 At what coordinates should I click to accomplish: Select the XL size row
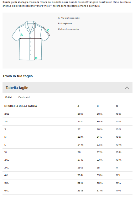coord(67,152)
